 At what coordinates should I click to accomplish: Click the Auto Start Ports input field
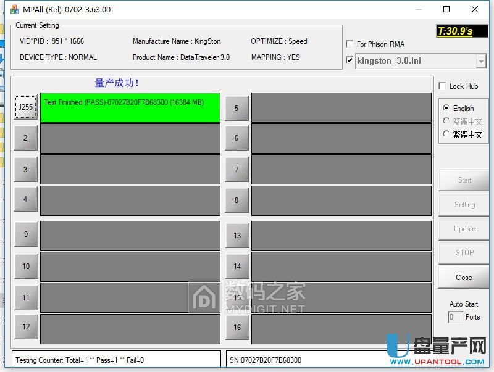point(455,317)
